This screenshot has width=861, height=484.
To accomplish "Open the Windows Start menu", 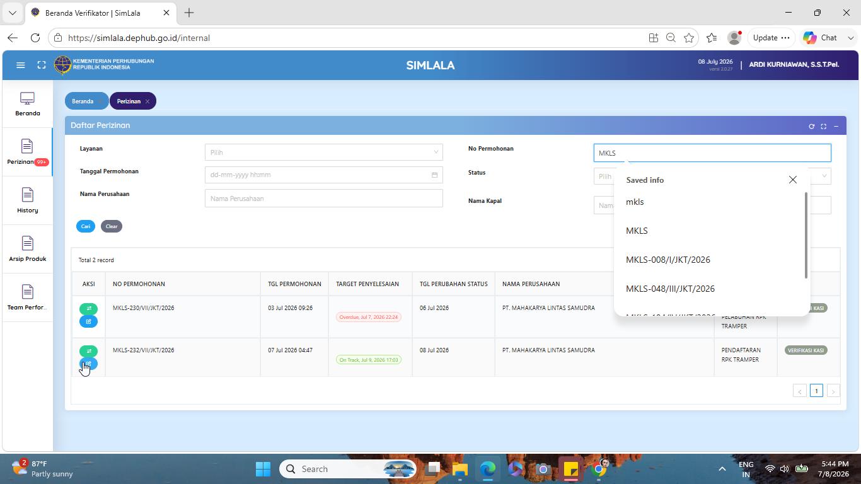I will coord(263,469).
